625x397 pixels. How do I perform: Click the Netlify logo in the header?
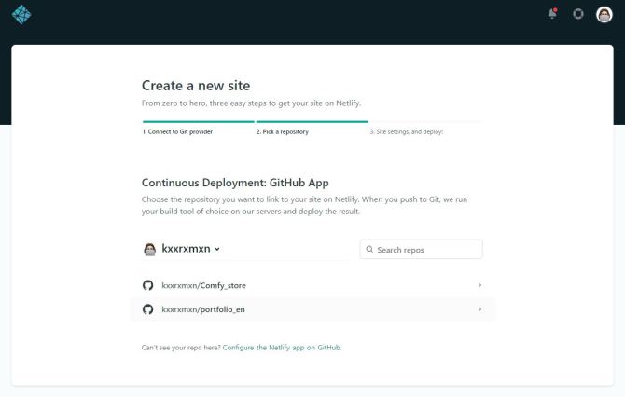[x=21, y=15]
